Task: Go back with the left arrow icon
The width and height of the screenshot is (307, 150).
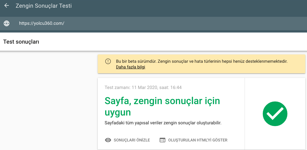Action: click(x=7, y=6)
